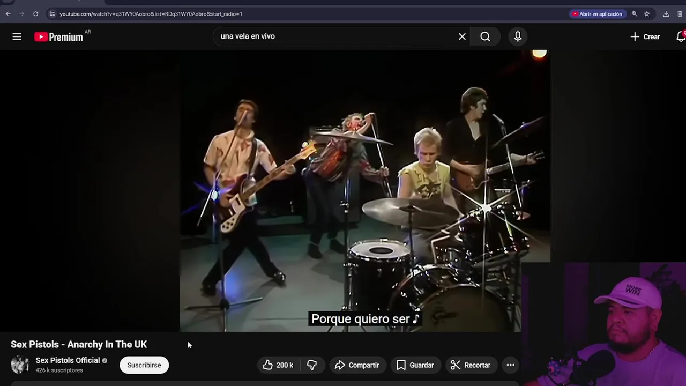Clip the video with Recortar

pyautogui.click(x=471, y=365)
